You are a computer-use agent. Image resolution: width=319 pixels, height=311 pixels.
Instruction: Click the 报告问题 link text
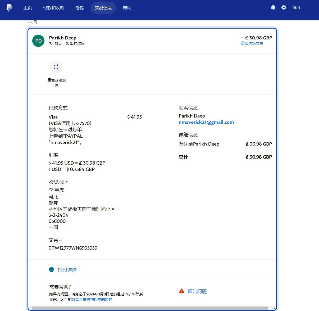[197, 291]
